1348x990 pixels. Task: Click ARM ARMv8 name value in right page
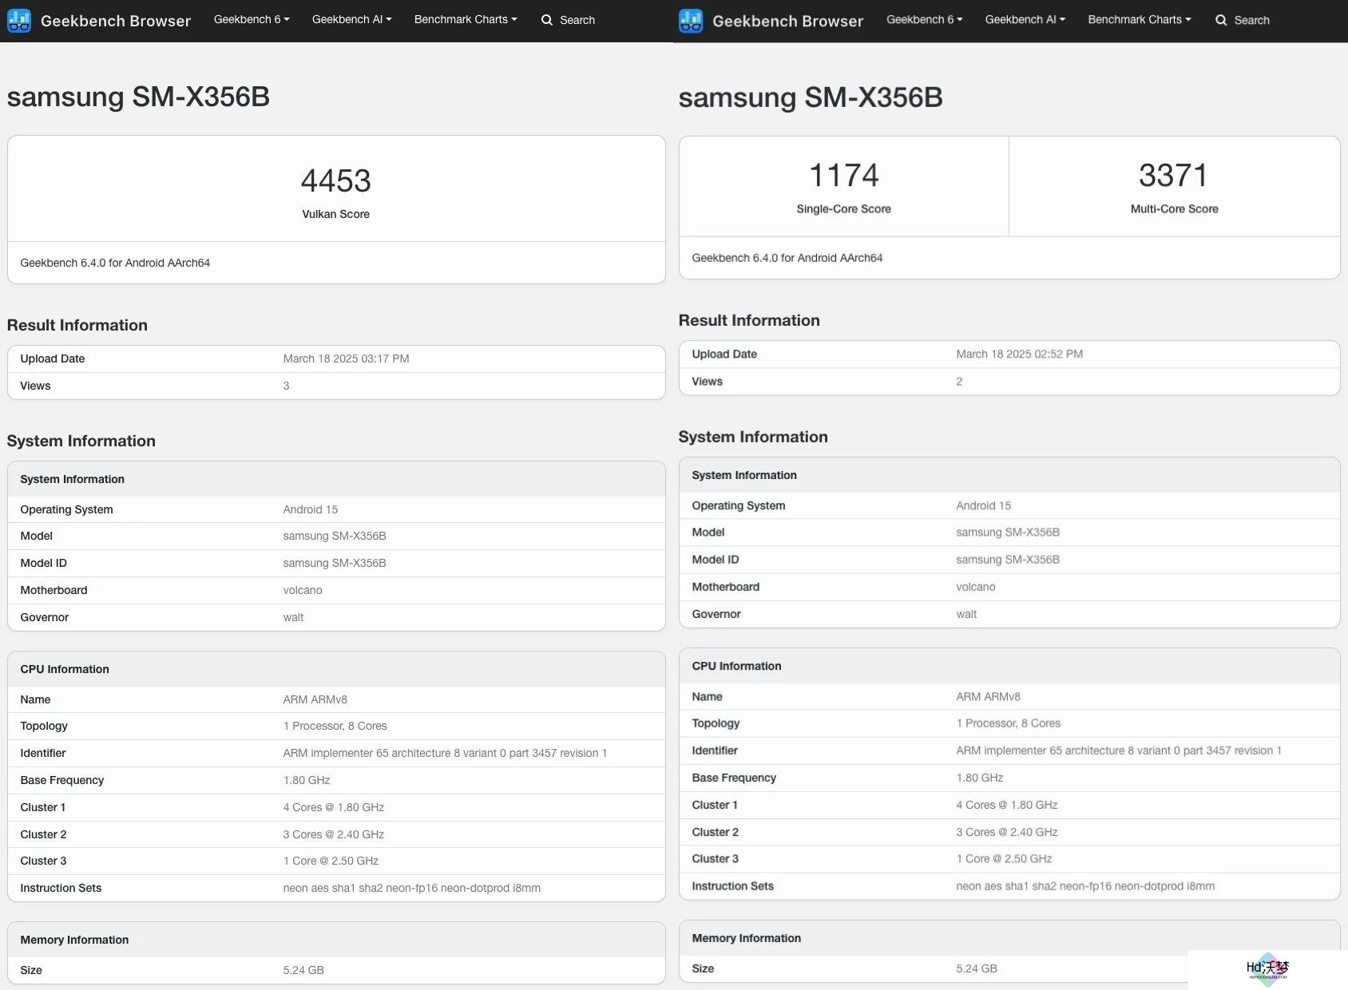(x=988, y=696)
